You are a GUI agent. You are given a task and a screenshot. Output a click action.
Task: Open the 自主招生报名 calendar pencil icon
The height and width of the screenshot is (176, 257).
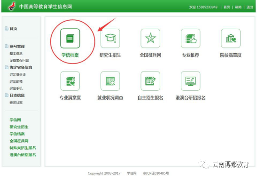point(150,81)
